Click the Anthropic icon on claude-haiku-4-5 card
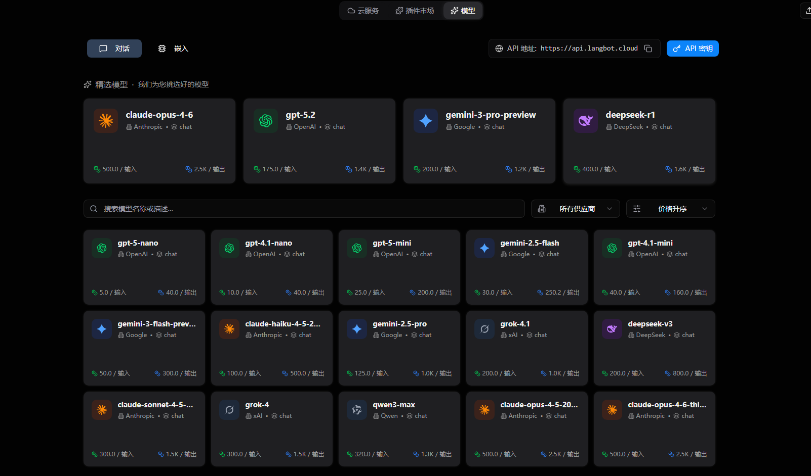 tap(229, 329)
